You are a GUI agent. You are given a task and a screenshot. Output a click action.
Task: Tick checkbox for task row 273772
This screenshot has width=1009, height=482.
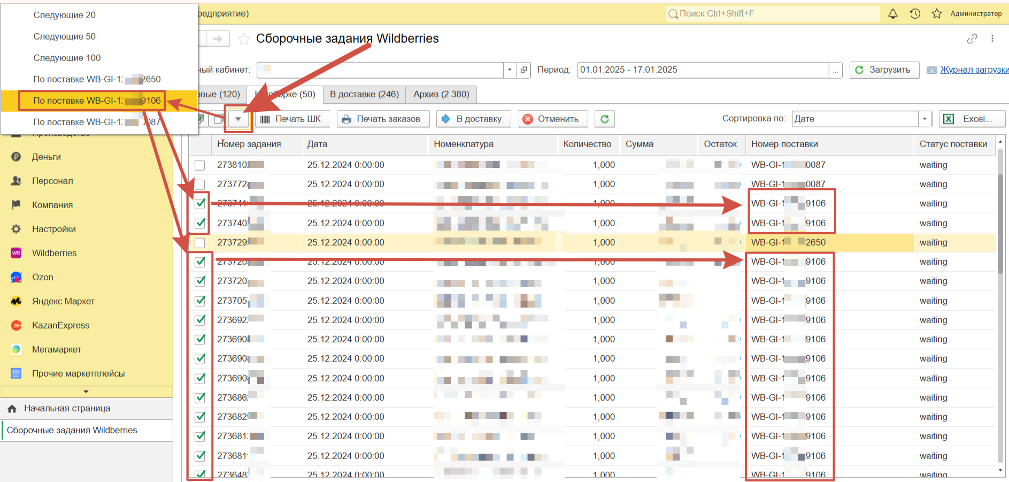click(200, 185)
